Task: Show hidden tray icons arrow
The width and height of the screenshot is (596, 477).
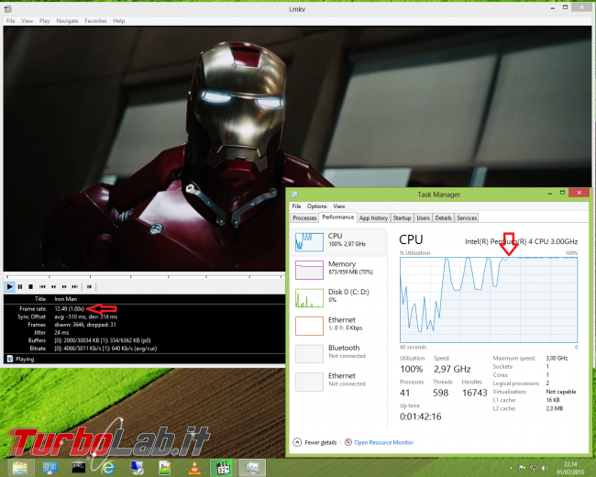Action: click(x=511, y=468)
